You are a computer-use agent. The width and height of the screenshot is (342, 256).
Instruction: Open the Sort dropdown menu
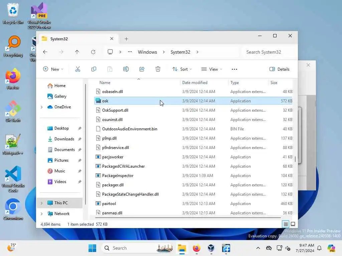(x=182, y=69)
